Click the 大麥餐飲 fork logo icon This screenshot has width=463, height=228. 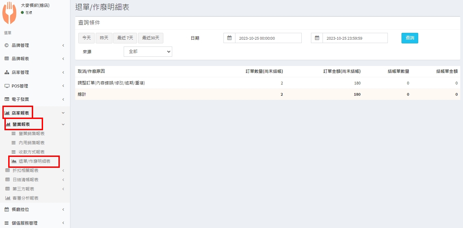coord(9,13)
